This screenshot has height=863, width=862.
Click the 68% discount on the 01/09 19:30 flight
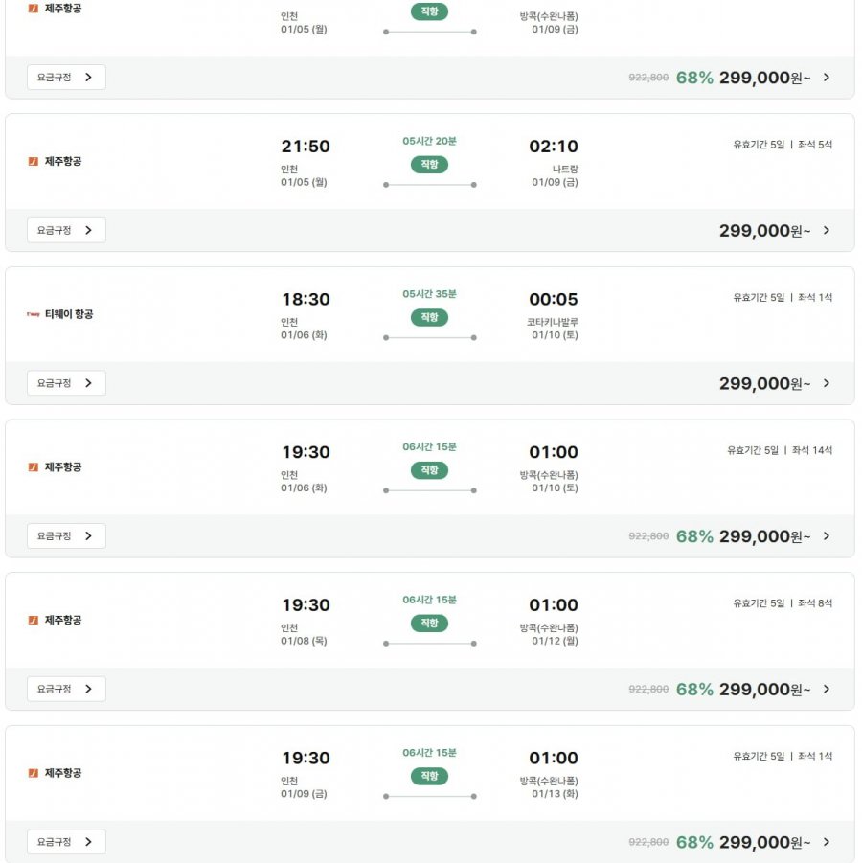click(x=694, y=842)
